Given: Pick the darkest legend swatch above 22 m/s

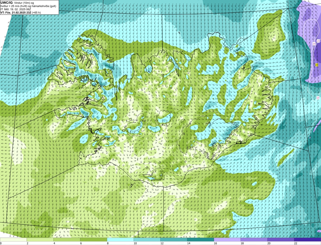Looking at the screenshot, I should pos(307,239).
